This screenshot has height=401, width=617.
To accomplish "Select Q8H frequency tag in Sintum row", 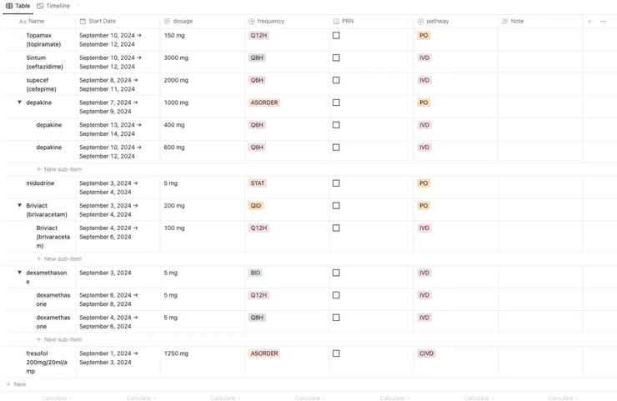I will click(257, 58).
